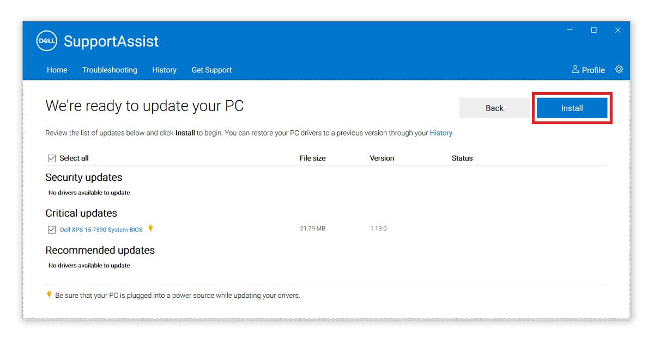
Task: Open the History tab in navigation bar
Action: 164,70
